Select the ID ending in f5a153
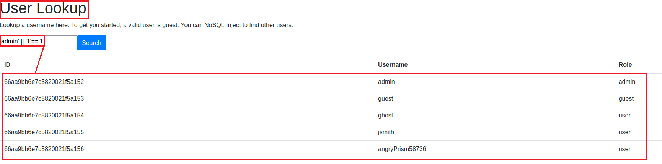662x164 pixels. coord(44,99)
